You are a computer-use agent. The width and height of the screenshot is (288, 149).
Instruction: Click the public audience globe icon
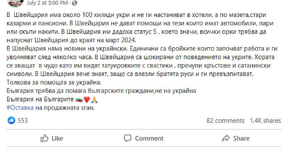coord(74,3)
